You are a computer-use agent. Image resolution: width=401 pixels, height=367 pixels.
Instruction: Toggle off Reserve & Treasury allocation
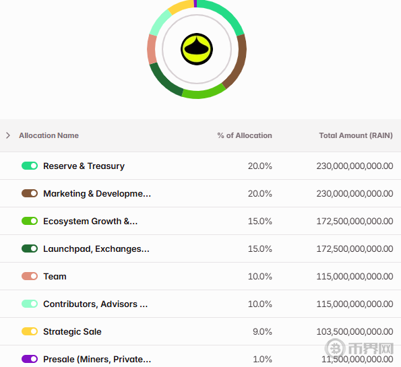[x=30, y=166]
